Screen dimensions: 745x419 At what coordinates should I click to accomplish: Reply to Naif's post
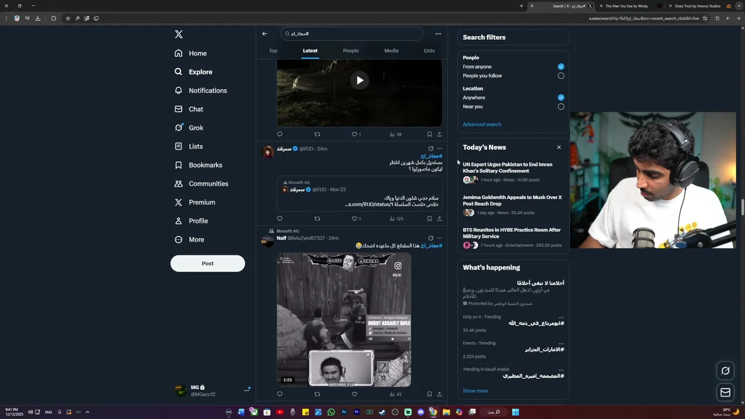279,394
